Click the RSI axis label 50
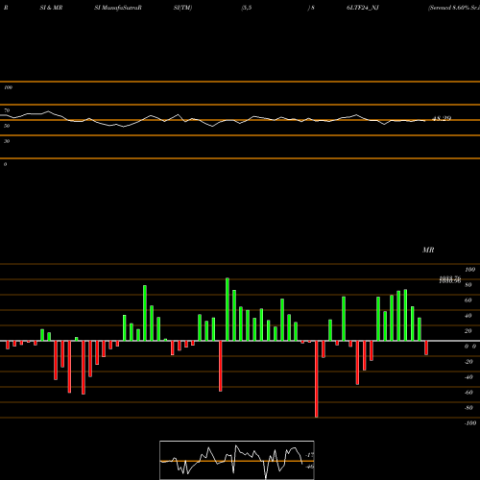 pyautogui.click(x=7, y=126)
